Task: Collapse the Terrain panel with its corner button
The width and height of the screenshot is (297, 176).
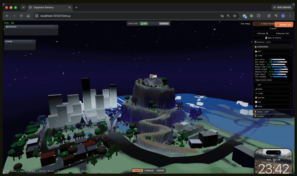Action: (33, 41)
